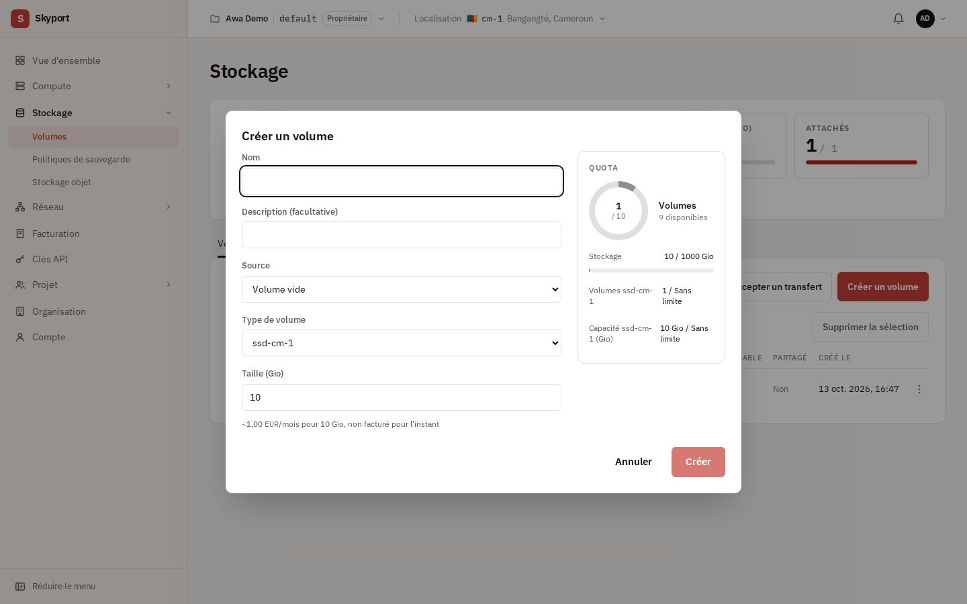The height and width of the screenshot is (604, 967).
Task: Click the Skyport logo icon
Action: point(20,19)
